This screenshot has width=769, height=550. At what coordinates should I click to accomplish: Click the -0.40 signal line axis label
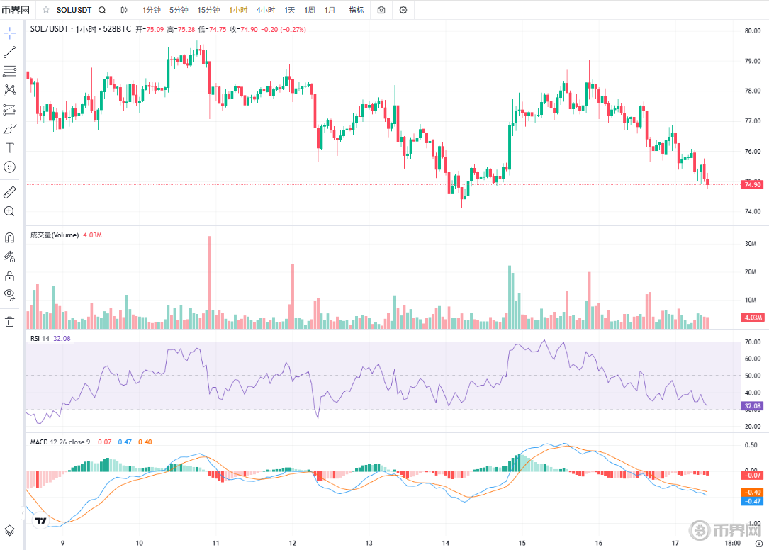tap(752, 492)
